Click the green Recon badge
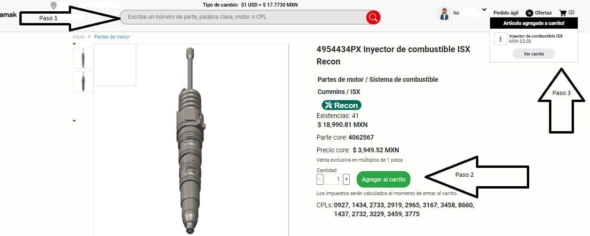Viewport: 590px width, 236px height. click(342, 105)
